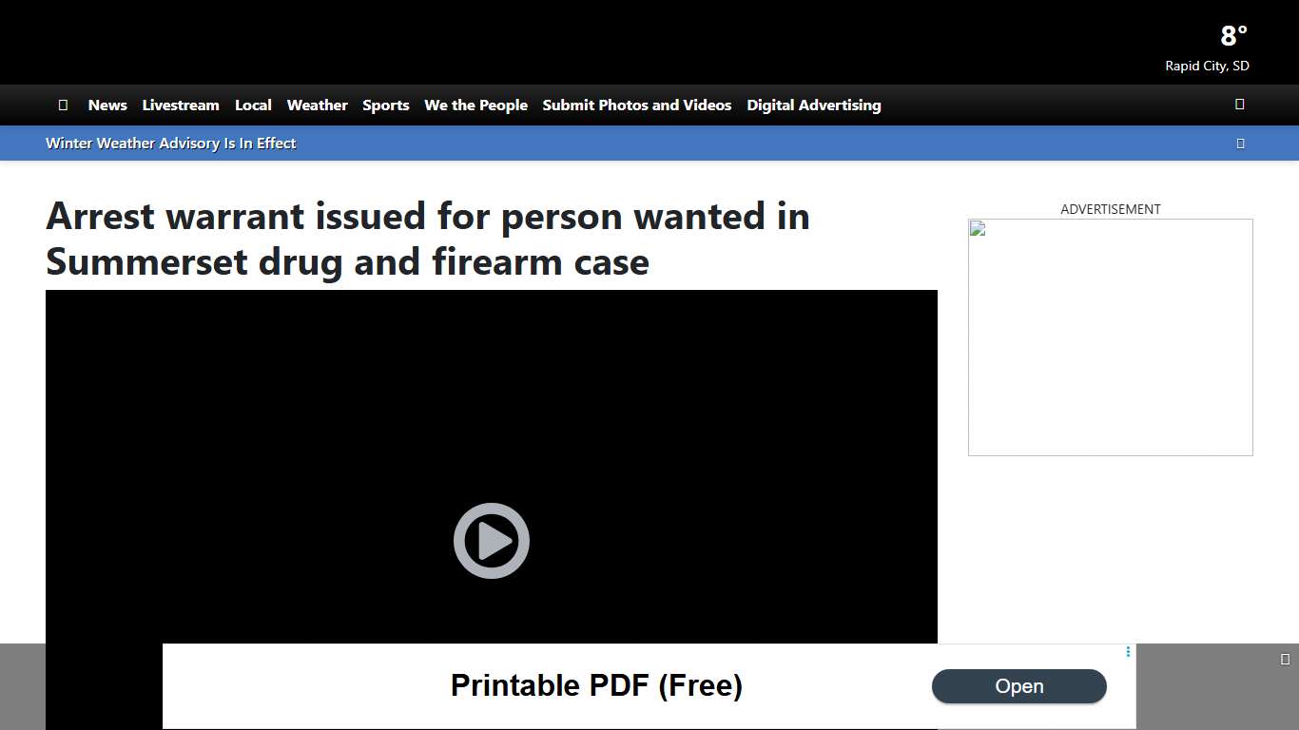Screen dimensions: 1299x730
Task: Click the article headline about the arrest warrant
Action: (x=428, y=239)
